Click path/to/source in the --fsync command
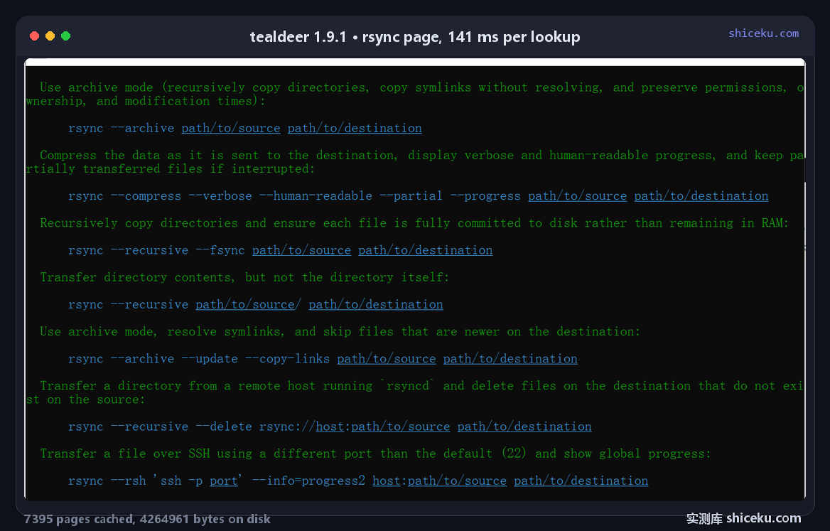Image resolution: width=830 pixels, height=531 pixels. click(302, 250)
